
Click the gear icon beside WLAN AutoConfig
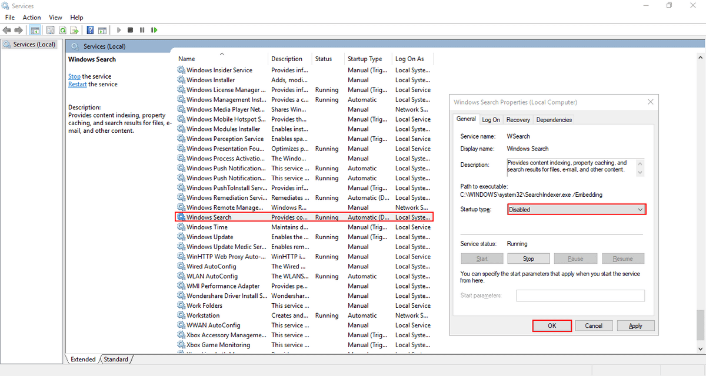181,276
